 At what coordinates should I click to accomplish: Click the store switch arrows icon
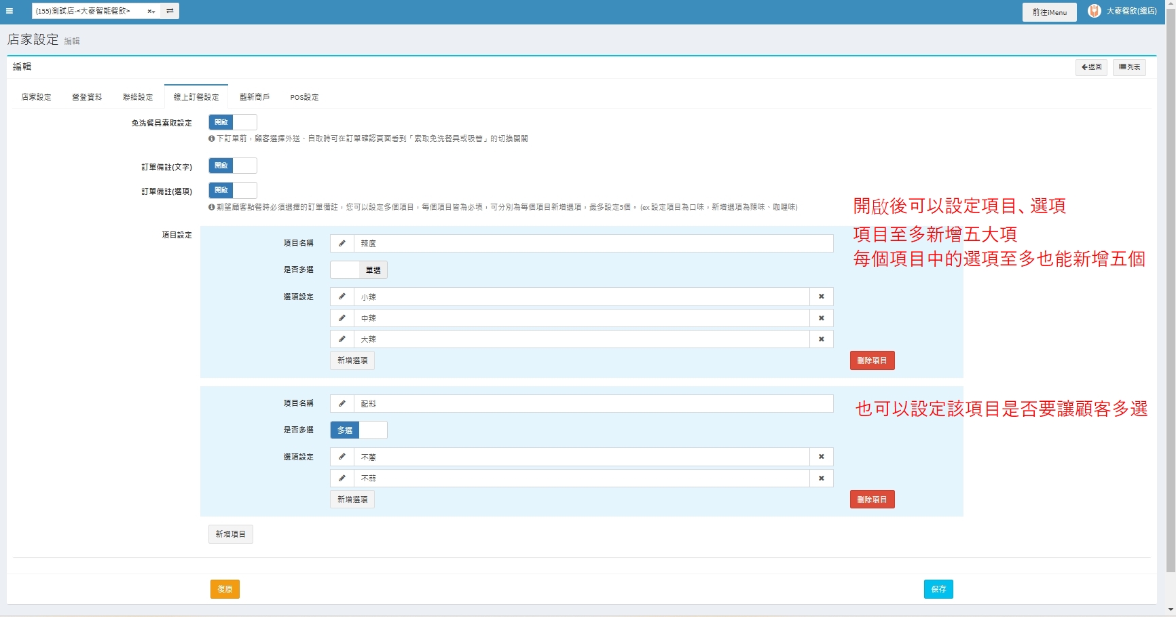tap(170, 11)
